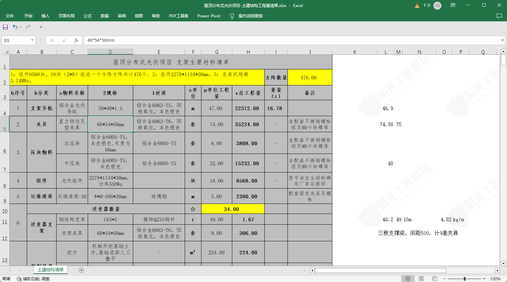Click the lightbulb Tell Me icon
Viewport: 507px width, 282px height.
click(232, 16)
